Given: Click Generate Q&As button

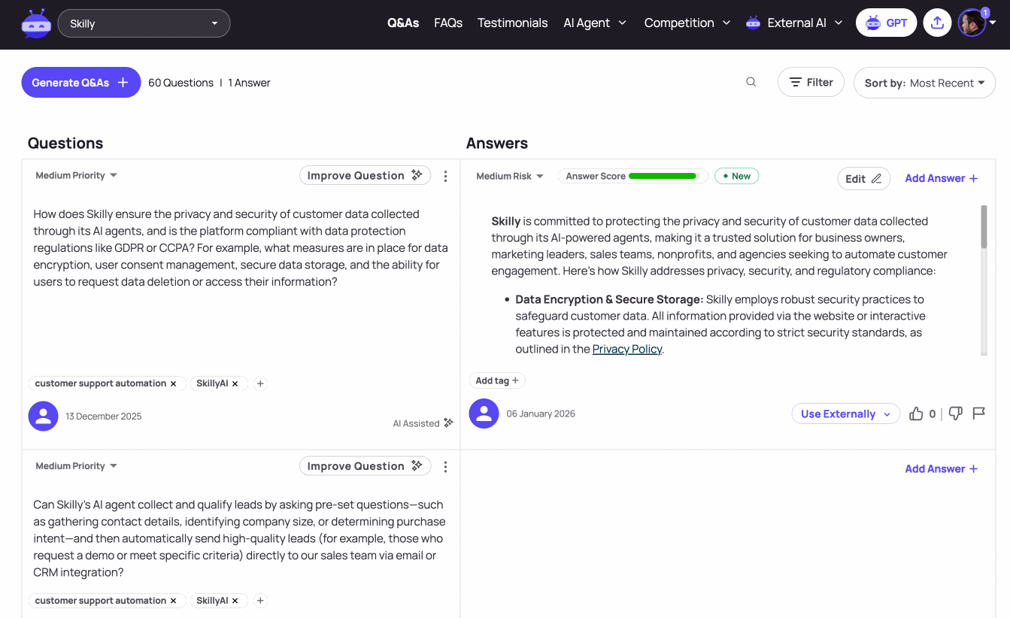Looking at the screenshot, I should pyautogui.click(x=80, y=83).
